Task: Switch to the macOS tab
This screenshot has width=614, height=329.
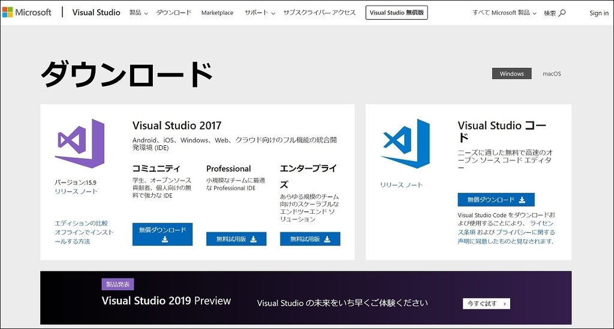Action: tap(552, 74)
